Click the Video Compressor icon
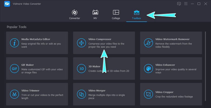Viewport: 211px width, 108px height. pyautogui.click(x=81, y=43)
